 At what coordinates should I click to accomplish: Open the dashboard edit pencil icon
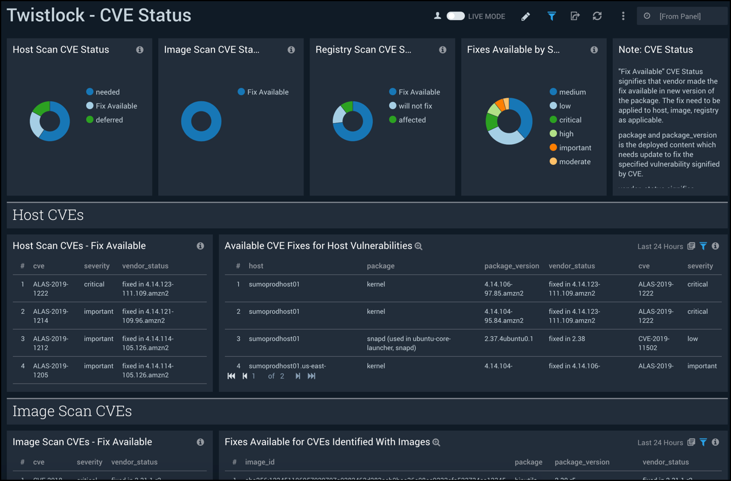tap(525, 16)
